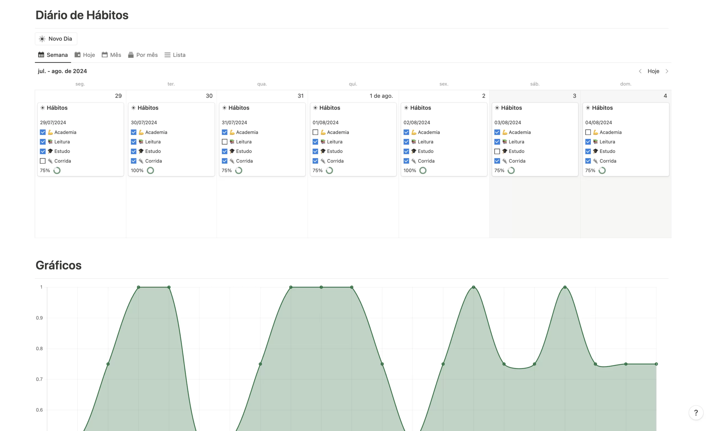The height and width of the screenshot is (431, 706).
Task: Click the Hoje view tab icon
Action: [77, 54]
